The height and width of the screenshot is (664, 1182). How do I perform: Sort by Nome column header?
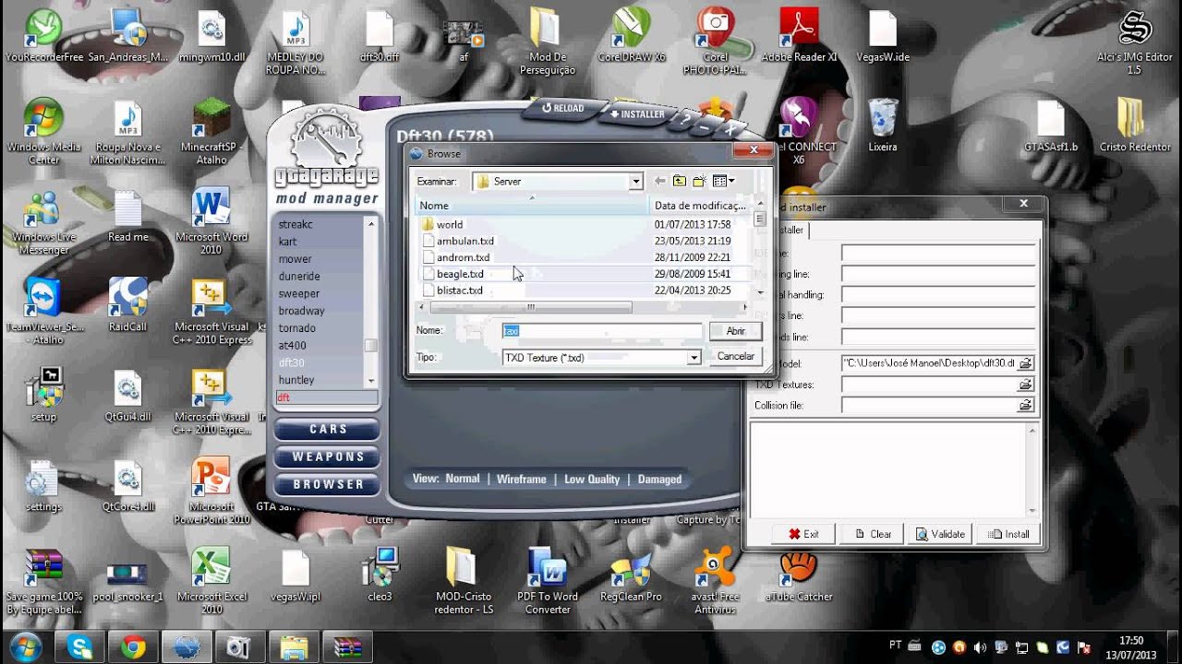coord(532,206)
